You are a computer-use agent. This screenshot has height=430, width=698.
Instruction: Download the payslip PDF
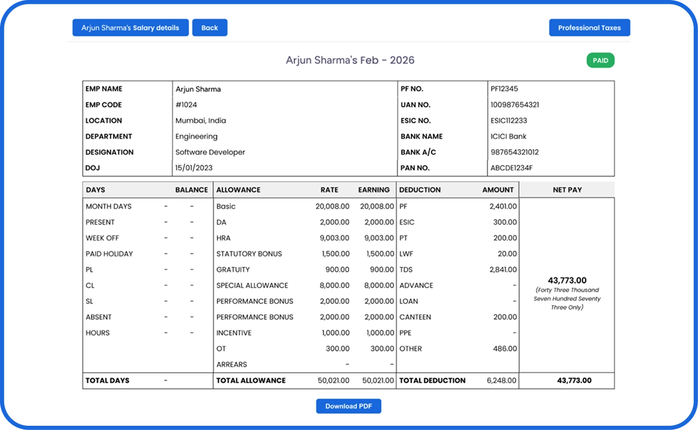coord(349,406)
